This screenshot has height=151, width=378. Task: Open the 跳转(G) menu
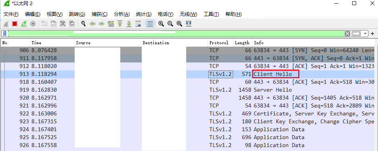tap(77, 14)
